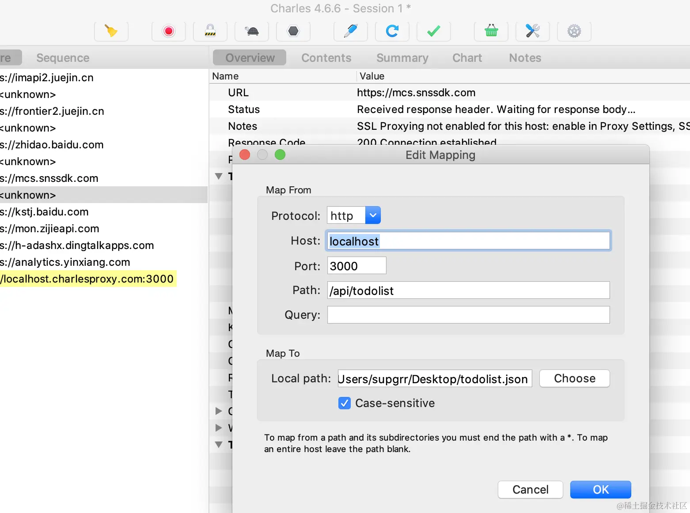Compose a new request with pen icon
The height and width of the screenshot is (513, 690).
[351, 31]
